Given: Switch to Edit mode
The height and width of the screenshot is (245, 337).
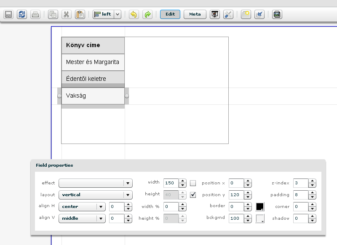Looking at the screenshot, I should point(170,14).
